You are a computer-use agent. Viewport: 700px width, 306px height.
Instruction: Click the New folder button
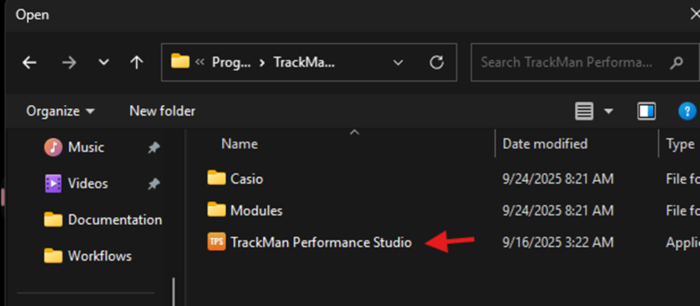162,111
